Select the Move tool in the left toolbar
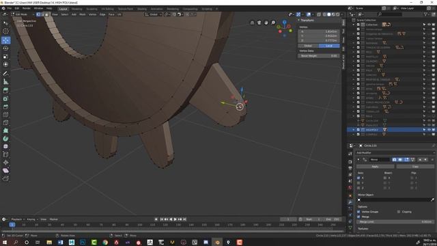Viewport: 437px width, 246px height. 5,40
